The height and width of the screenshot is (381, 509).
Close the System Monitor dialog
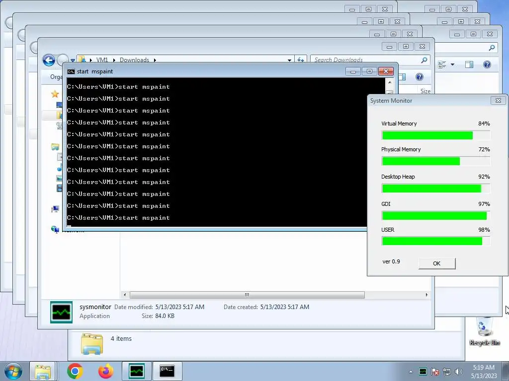(x=498, y=100)
